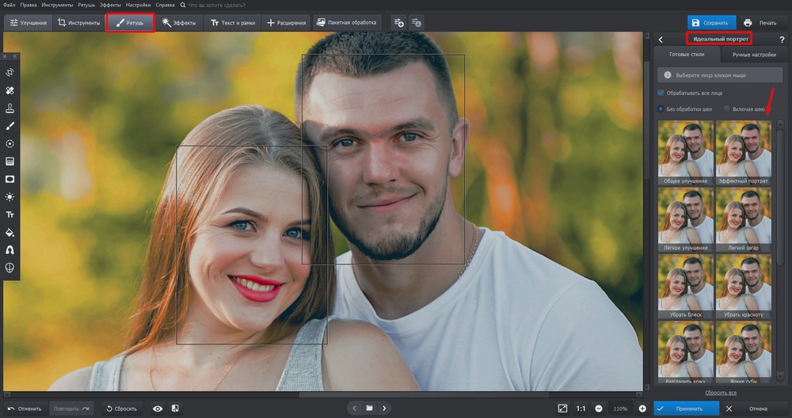Open folder browse icon in bottom bar

[369, 408]
